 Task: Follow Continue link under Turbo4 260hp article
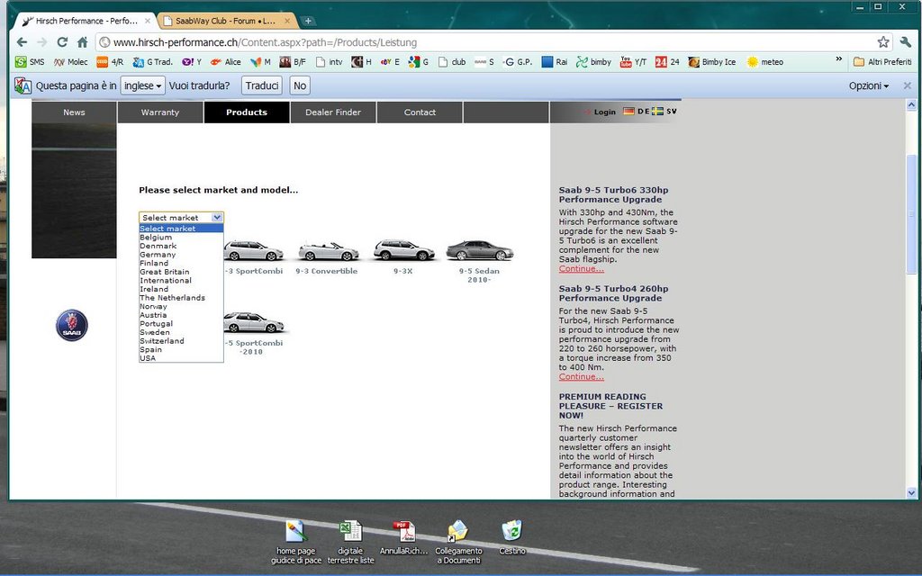pos(581,377)
